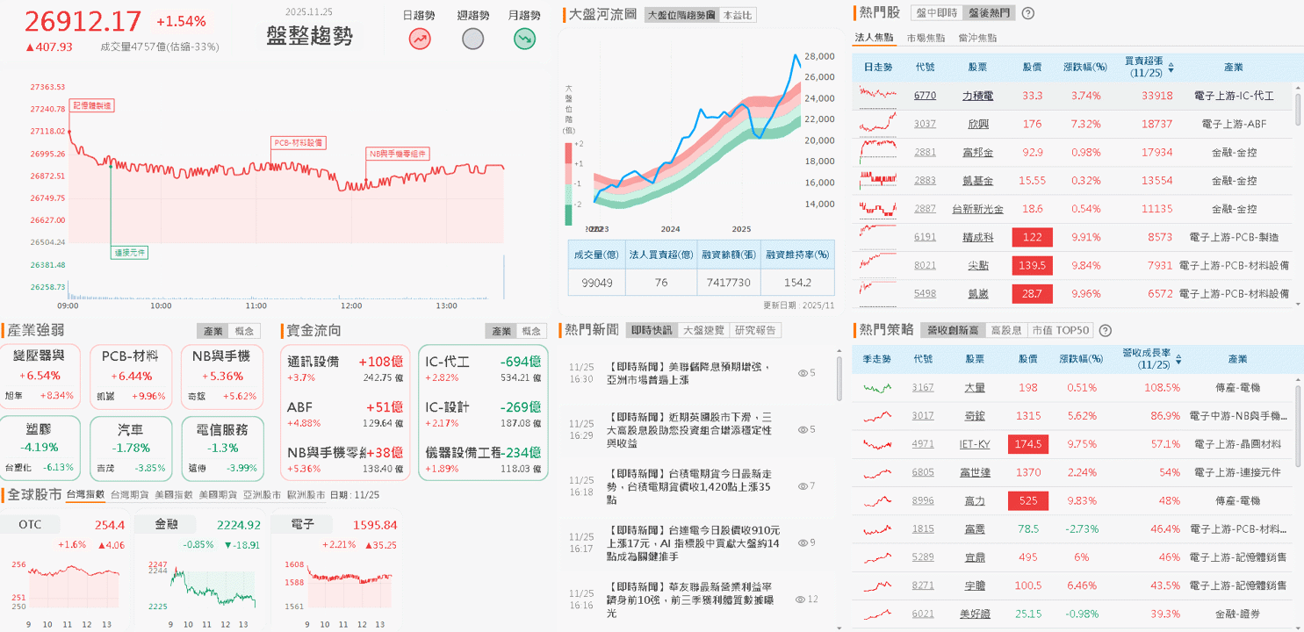This screenshot has height=632, width=1304.
Task: Open the 變壓器 industry strength card
Action: pyautogui.click(x=39, y=376)
